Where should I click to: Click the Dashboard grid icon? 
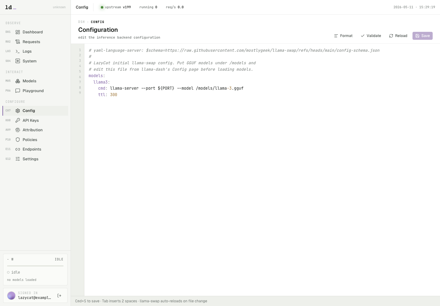point(18,32)
